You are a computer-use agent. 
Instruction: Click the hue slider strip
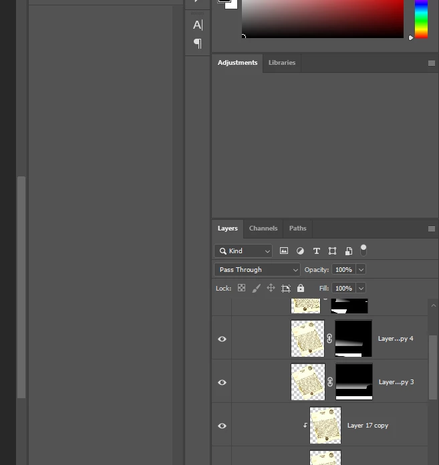coord(421,19)
